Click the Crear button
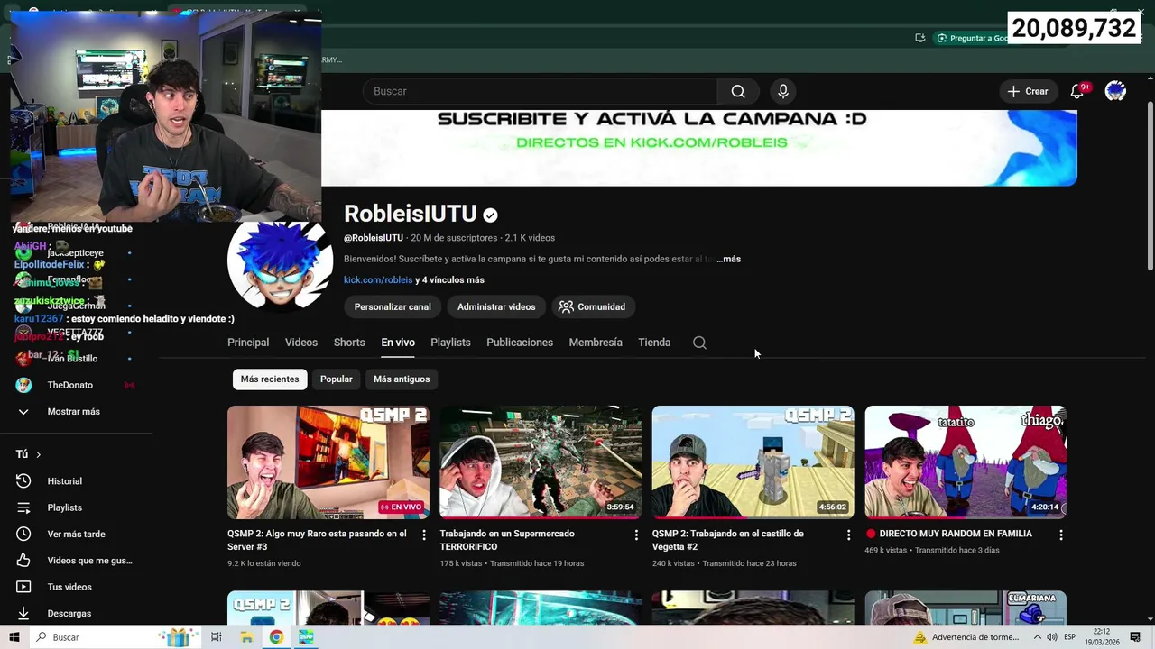Viewport: 1155px width, 649px height. (1028, 91)
